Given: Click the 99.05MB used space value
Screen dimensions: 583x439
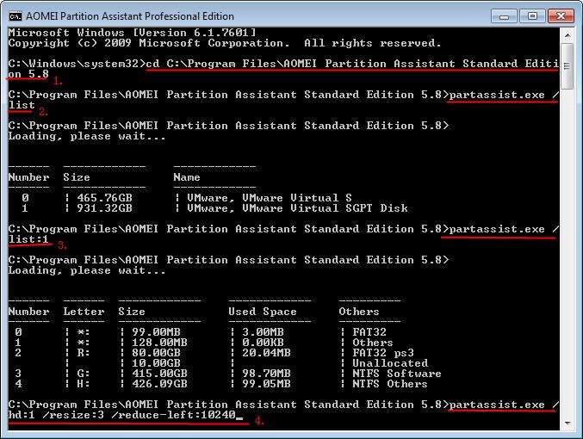Looking at the screenshot, I should coord(266,384).
